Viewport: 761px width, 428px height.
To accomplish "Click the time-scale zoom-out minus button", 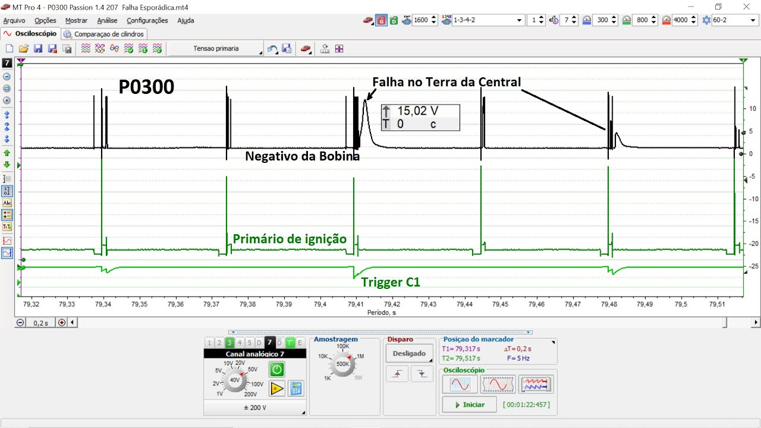I will point(20,322).
